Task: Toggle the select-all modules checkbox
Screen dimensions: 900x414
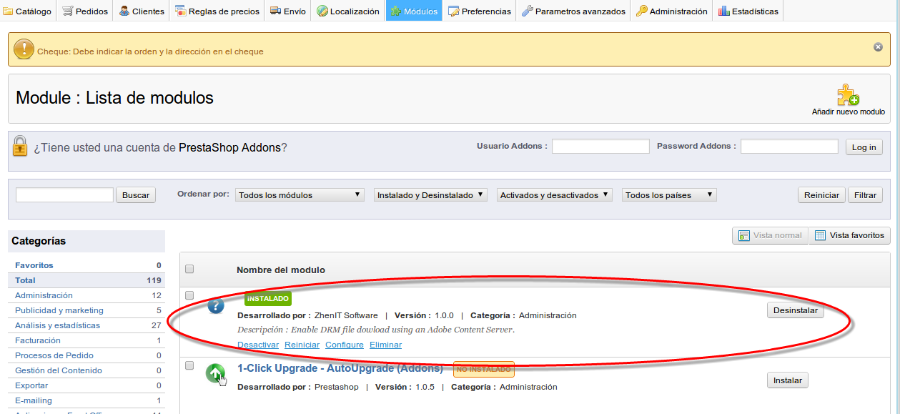Action: tap(189, 270)
